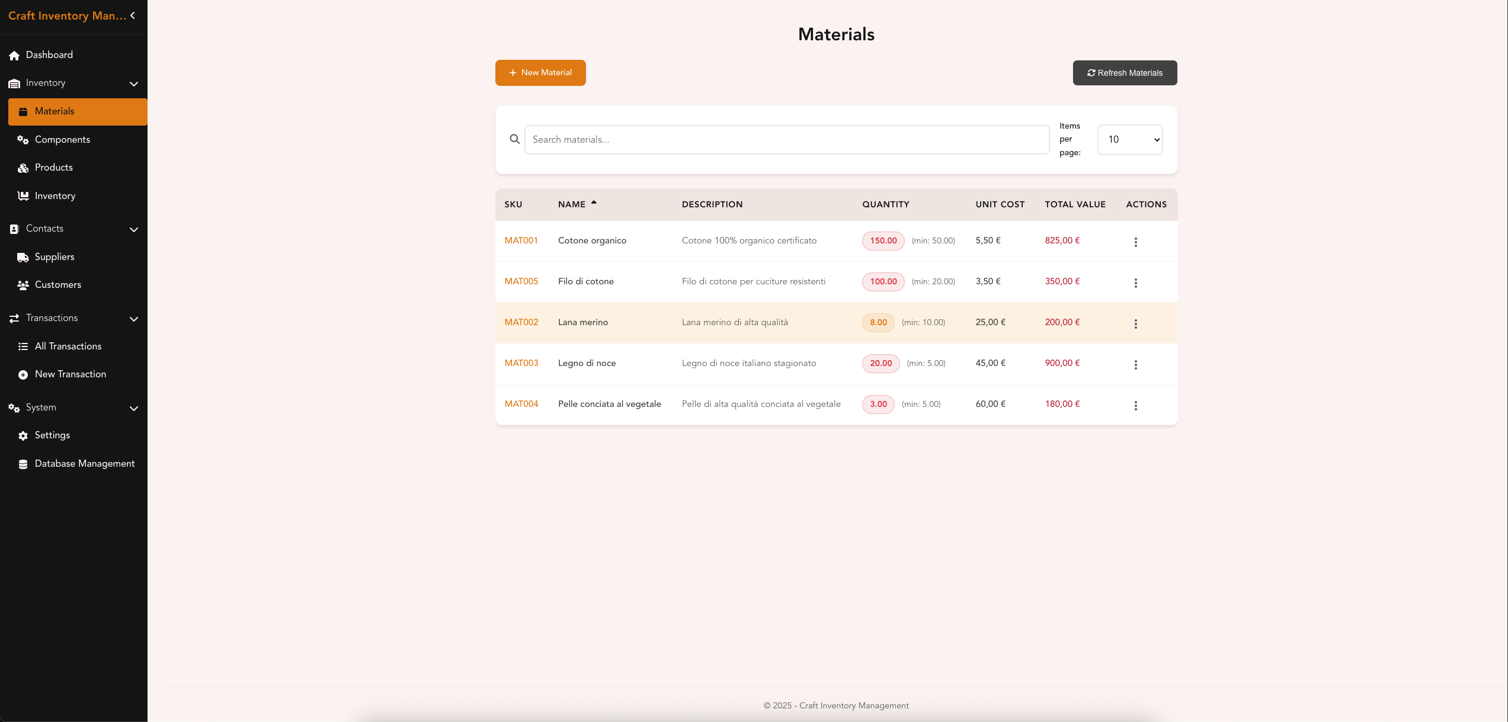Collapse the Transactions sidebar section

tap(134, 319)
